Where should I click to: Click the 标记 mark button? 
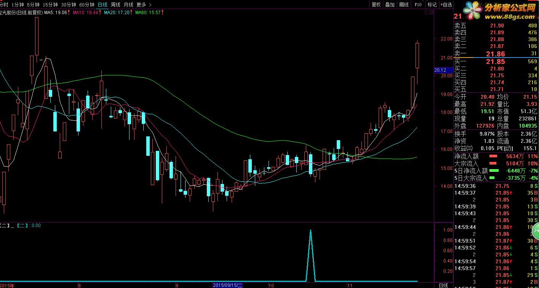(432, 5)
